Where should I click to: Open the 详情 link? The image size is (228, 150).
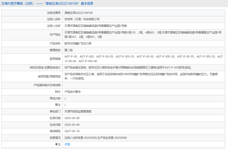pos(67,144)
